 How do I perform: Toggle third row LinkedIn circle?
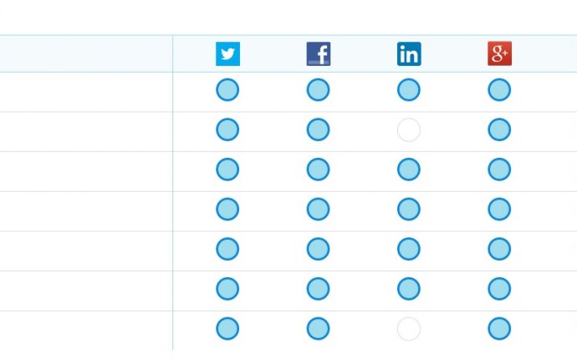tap(408, 169)
